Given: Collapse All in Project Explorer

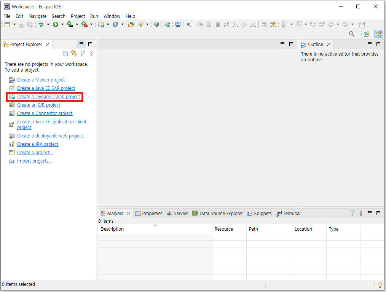Looking at the screenshot, I should pos(65,53).
